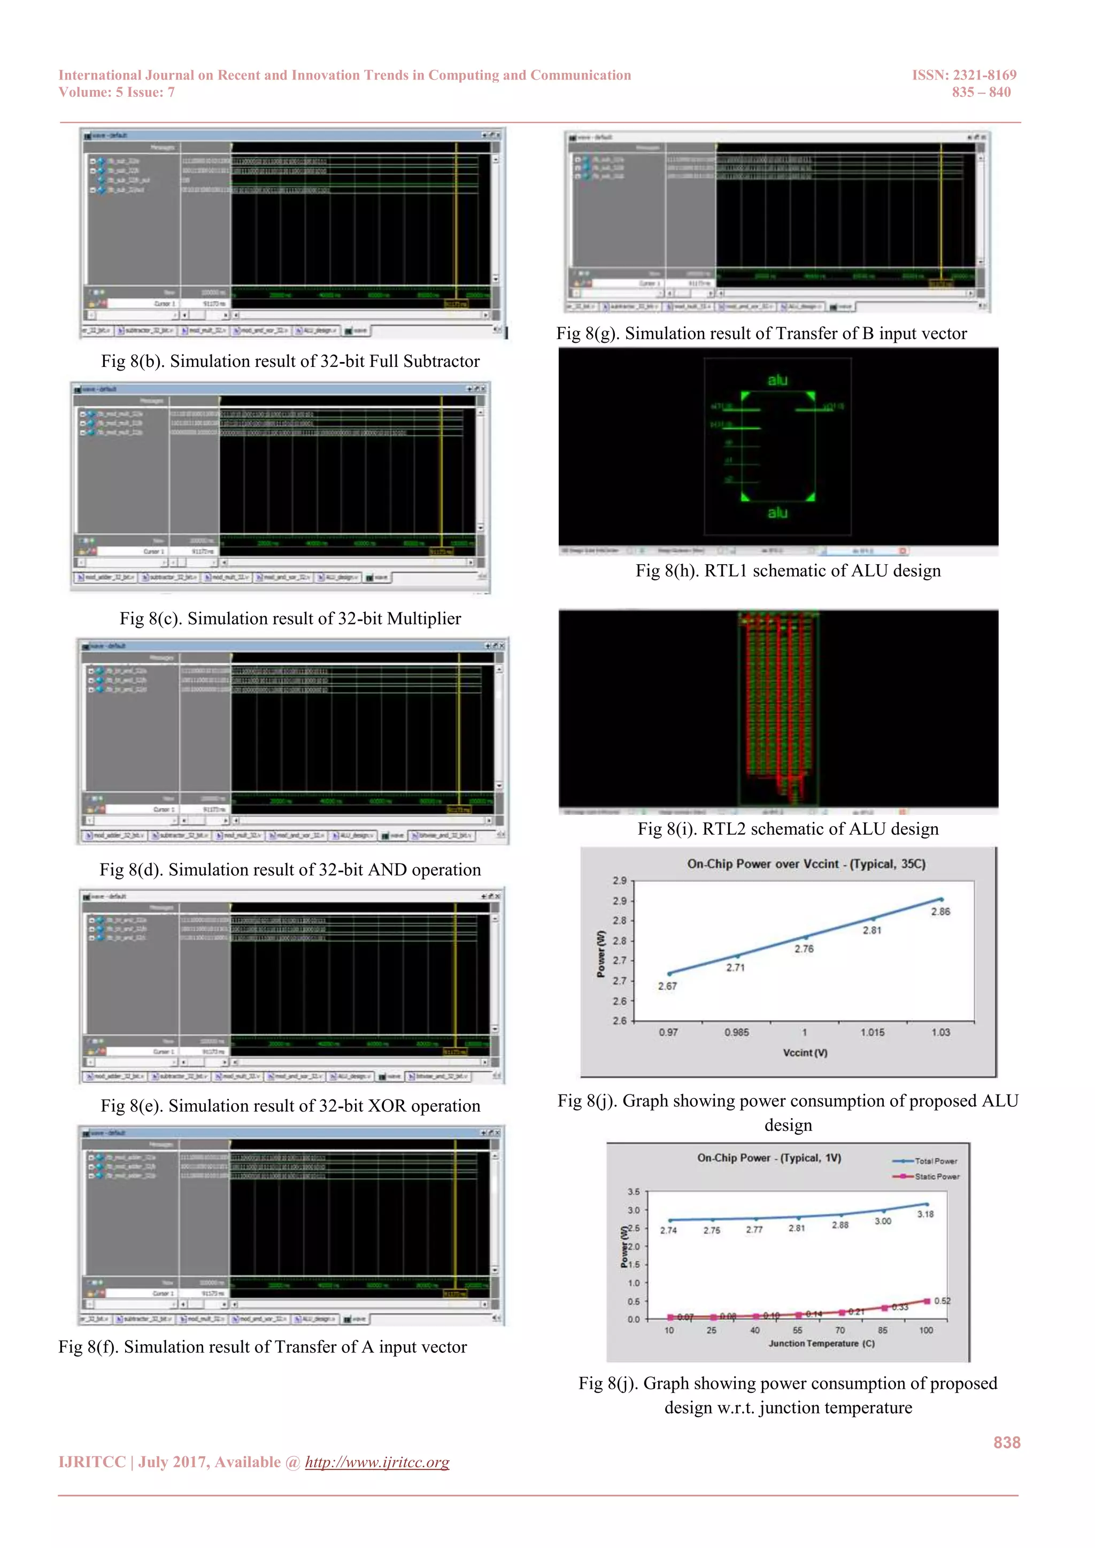
Task: Open the www.ijritcc.org link in footer
Action: coord(377,1462)
